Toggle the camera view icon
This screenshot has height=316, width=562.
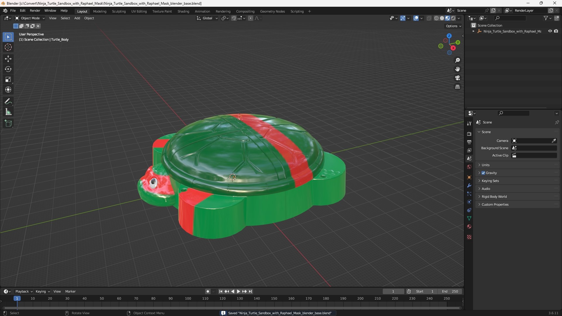458,78
